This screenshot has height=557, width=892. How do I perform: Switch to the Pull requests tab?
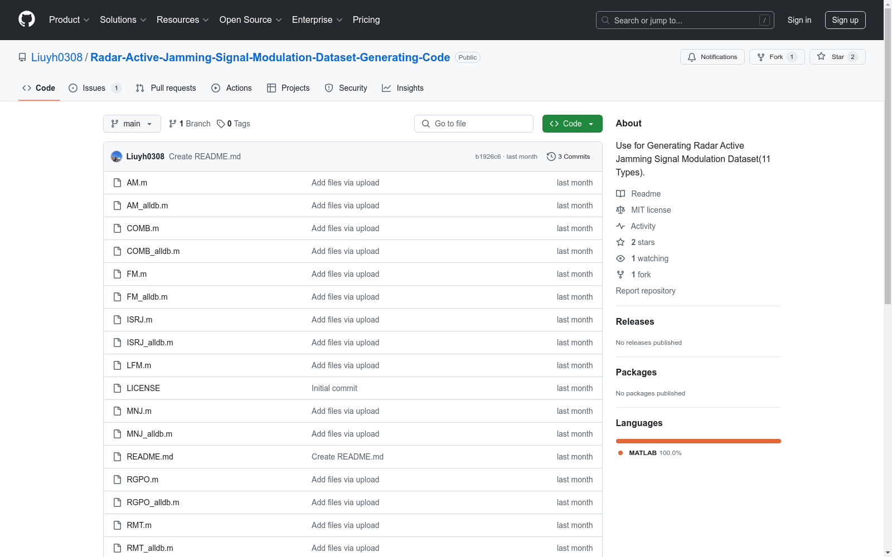pyautogui.click(x=166, y=88)
